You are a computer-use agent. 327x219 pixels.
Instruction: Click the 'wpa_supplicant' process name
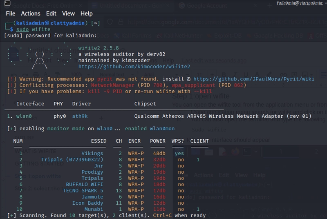tap(193, 85)
